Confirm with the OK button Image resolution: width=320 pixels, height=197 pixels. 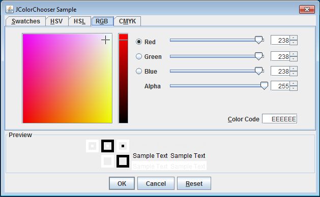[x=122, y=183]
